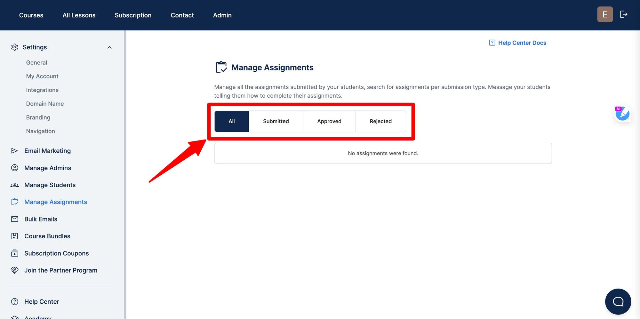Click the Help Center Docs icon
The width and height of the screenshot is (640, 319).
pos(492,43)
